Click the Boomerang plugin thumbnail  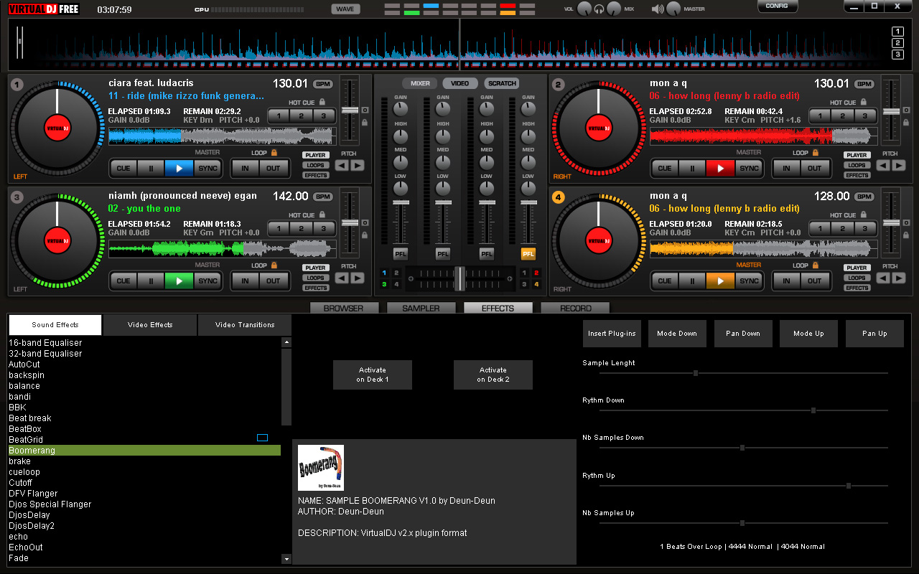point(321,468)
